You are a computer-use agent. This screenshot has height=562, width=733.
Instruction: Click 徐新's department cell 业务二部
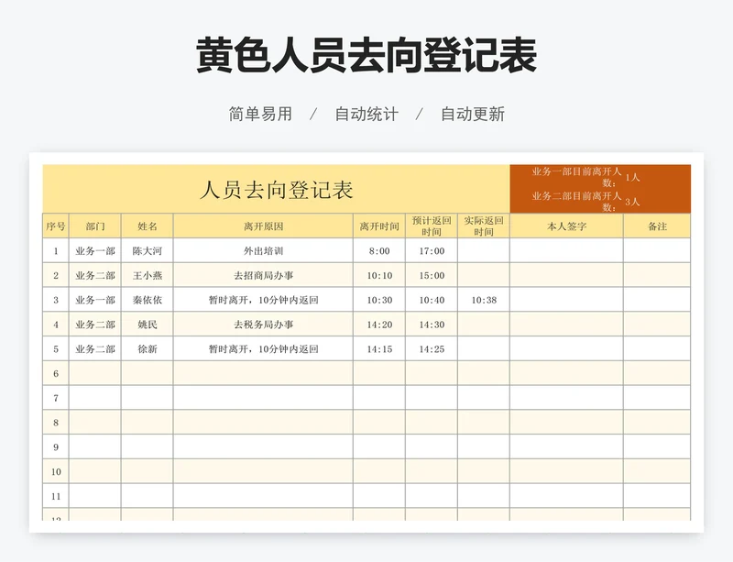coord(95,348)
